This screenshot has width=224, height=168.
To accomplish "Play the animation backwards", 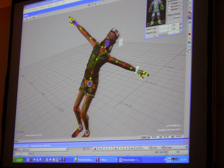I will 110,149.
